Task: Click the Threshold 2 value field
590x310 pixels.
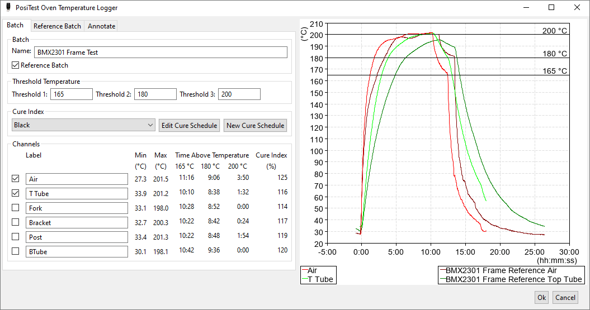Action: click(x=155, y=94)
